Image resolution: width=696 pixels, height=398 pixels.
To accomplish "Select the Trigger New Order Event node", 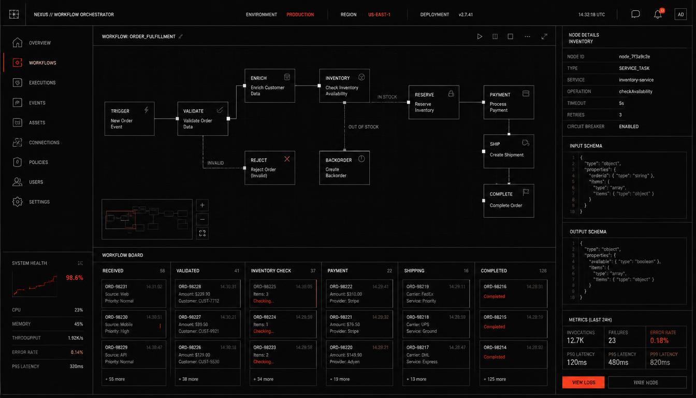I will coord(129,119).
